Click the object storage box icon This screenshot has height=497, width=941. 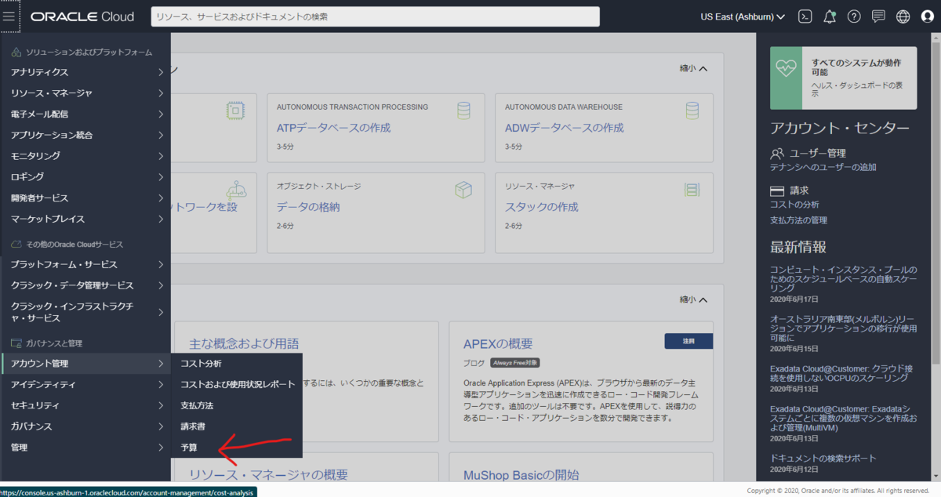click(x=463, y=190)
